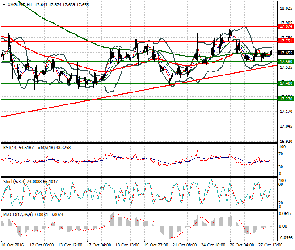
Task: Click the 24 Oct 18:00 time label
Action: (213, 245)
